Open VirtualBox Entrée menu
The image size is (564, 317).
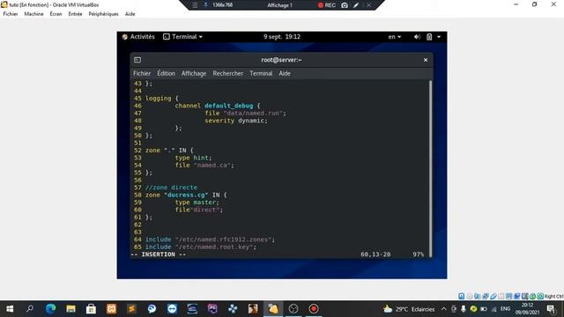[x=75, y=14]
